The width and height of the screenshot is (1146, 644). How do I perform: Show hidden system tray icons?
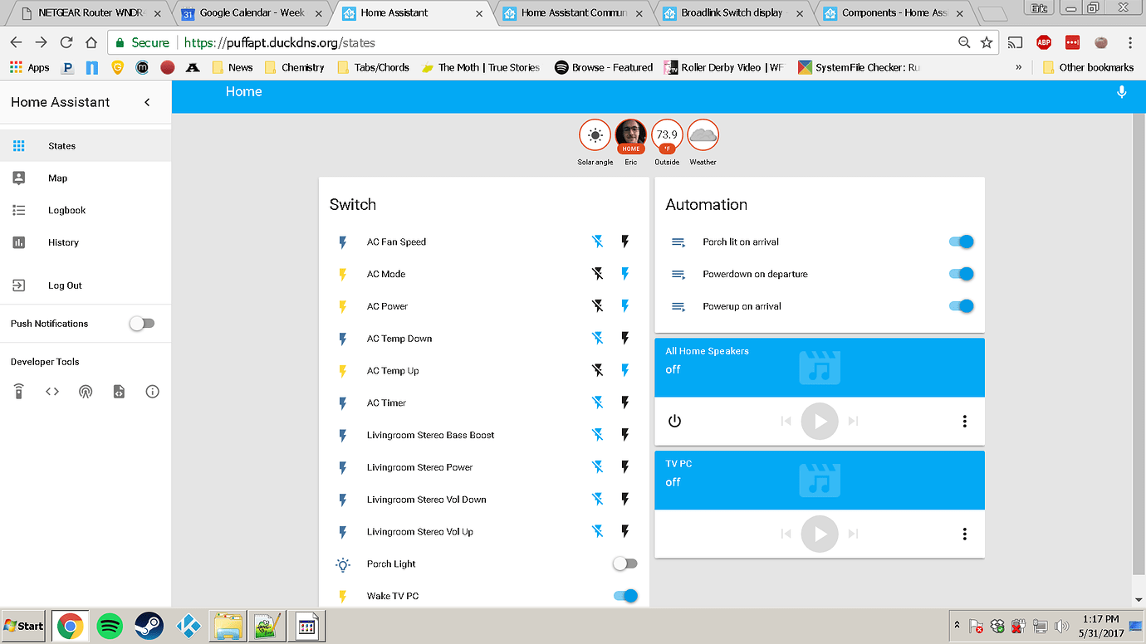tap(957, 625)
